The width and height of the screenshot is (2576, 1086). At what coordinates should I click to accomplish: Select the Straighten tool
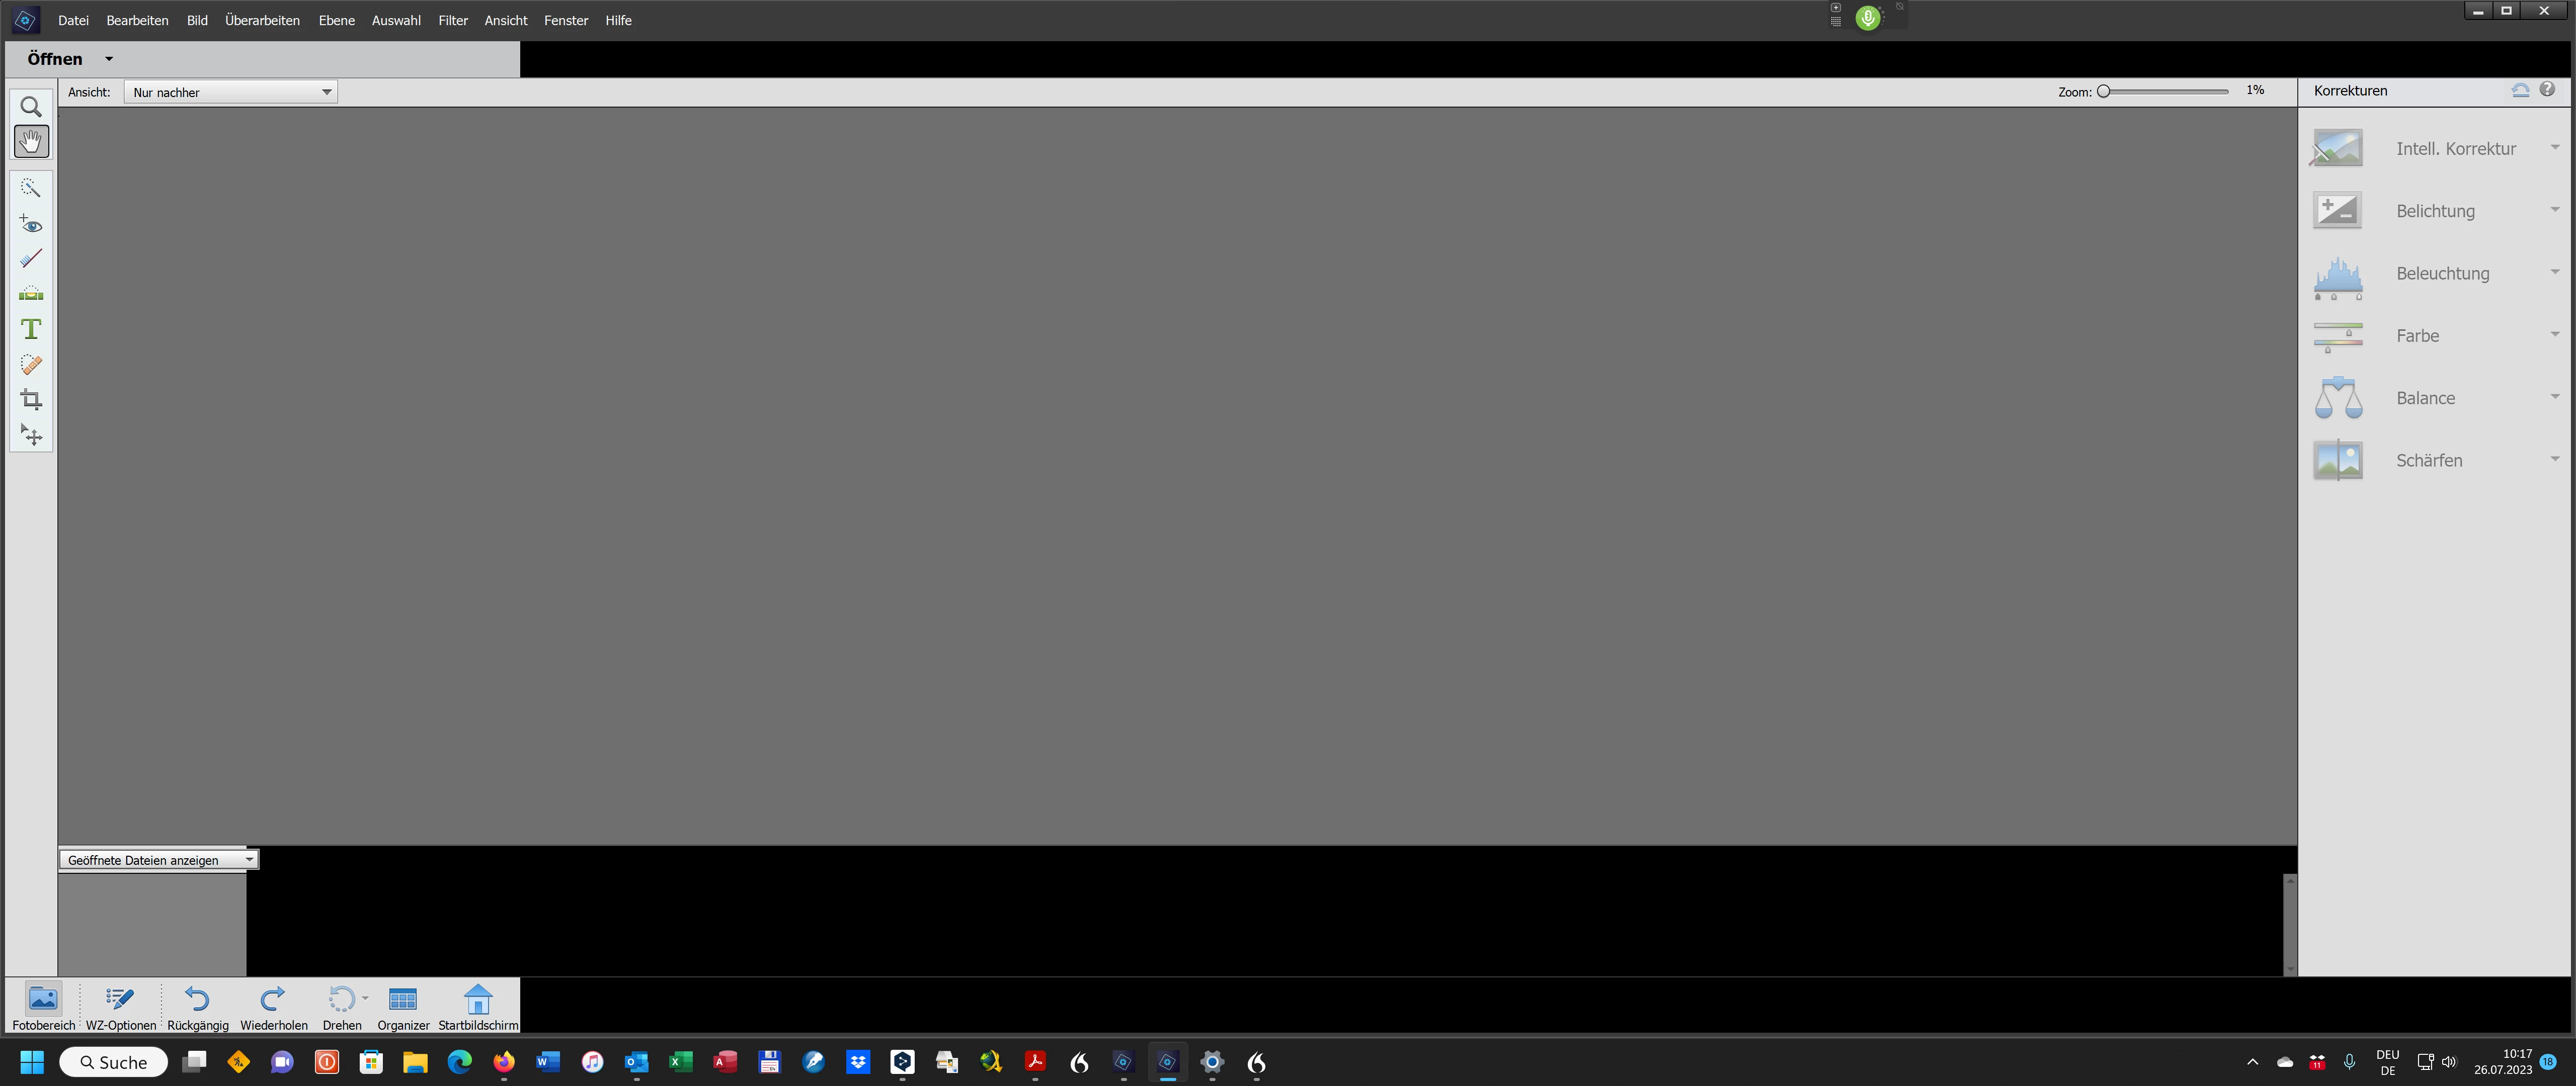[31, 294]
